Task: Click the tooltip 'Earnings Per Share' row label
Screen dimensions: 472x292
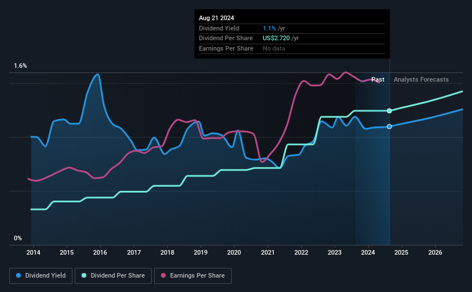Action: coord(226,48)
